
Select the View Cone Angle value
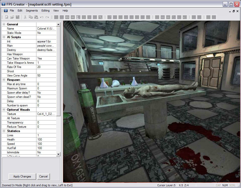[x=46, y=76]
